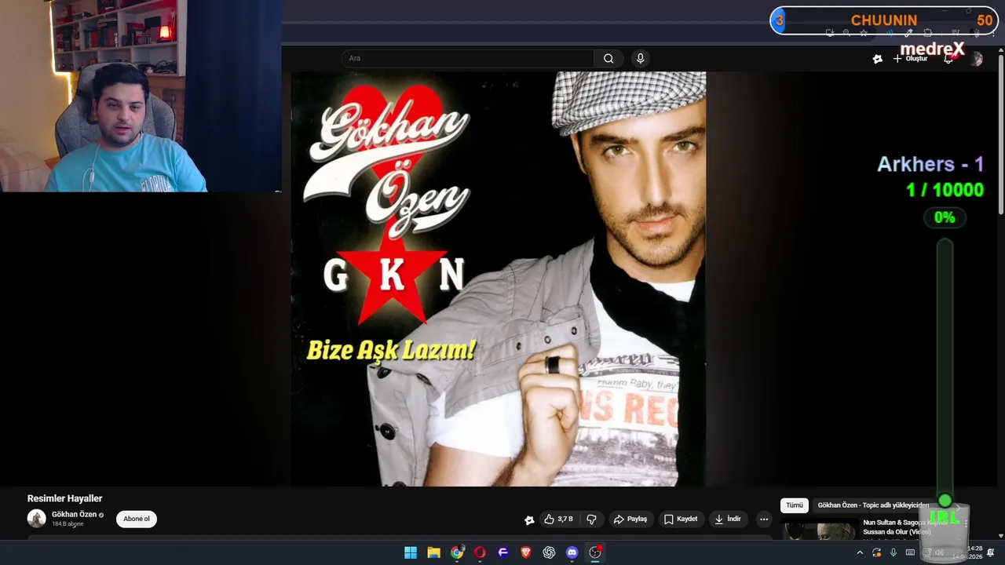The height and width of the screenshot is (565, 1005).
Task: Open the 'Oluştur' create menu
Action: point(910,59)
